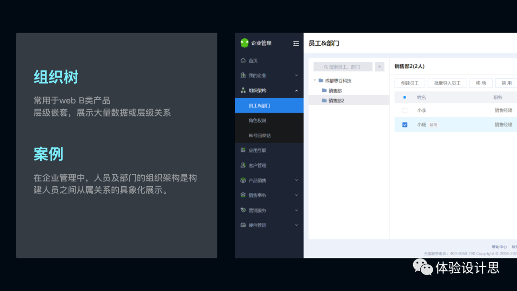This screenshot has height=291, width=517.
Task: Click the 销售部2(2人) heading
Action: tap(409, 66)
